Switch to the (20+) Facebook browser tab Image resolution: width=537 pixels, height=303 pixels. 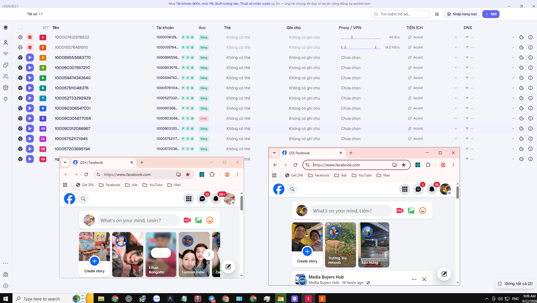tap(103, 162)
